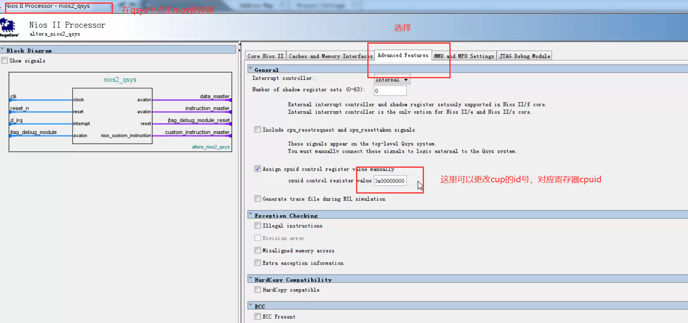Collapse the HardCopy Compatibility section

coord(251,278)
